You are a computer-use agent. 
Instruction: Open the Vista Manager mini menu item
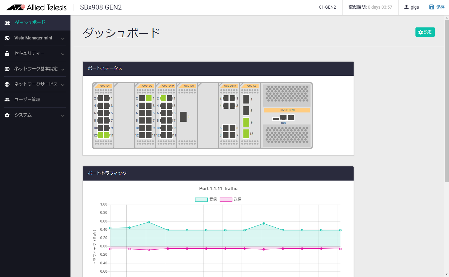coord(35,38)
